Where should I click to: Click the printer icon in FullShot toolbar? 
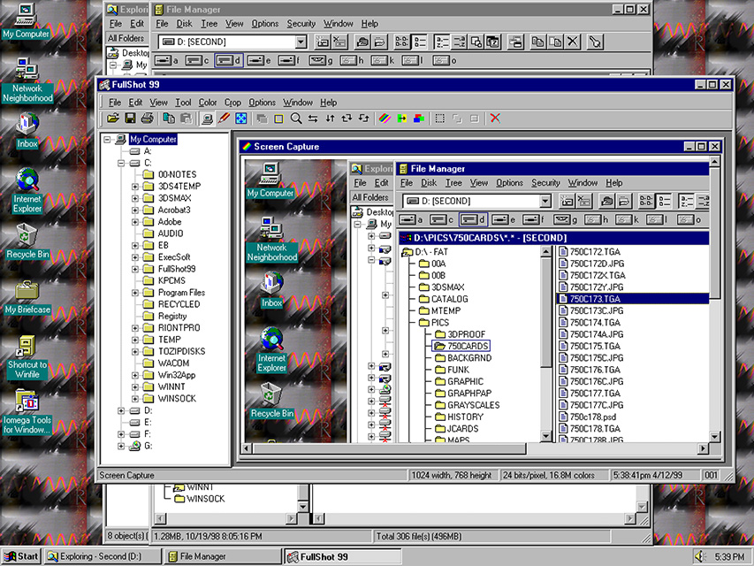[147, 119]
